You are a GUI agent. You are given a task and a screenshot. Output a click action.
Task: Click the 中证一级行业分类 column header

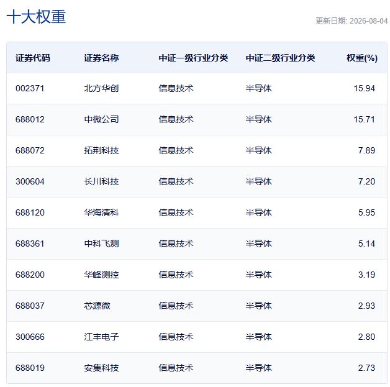[x=193, y=58]
